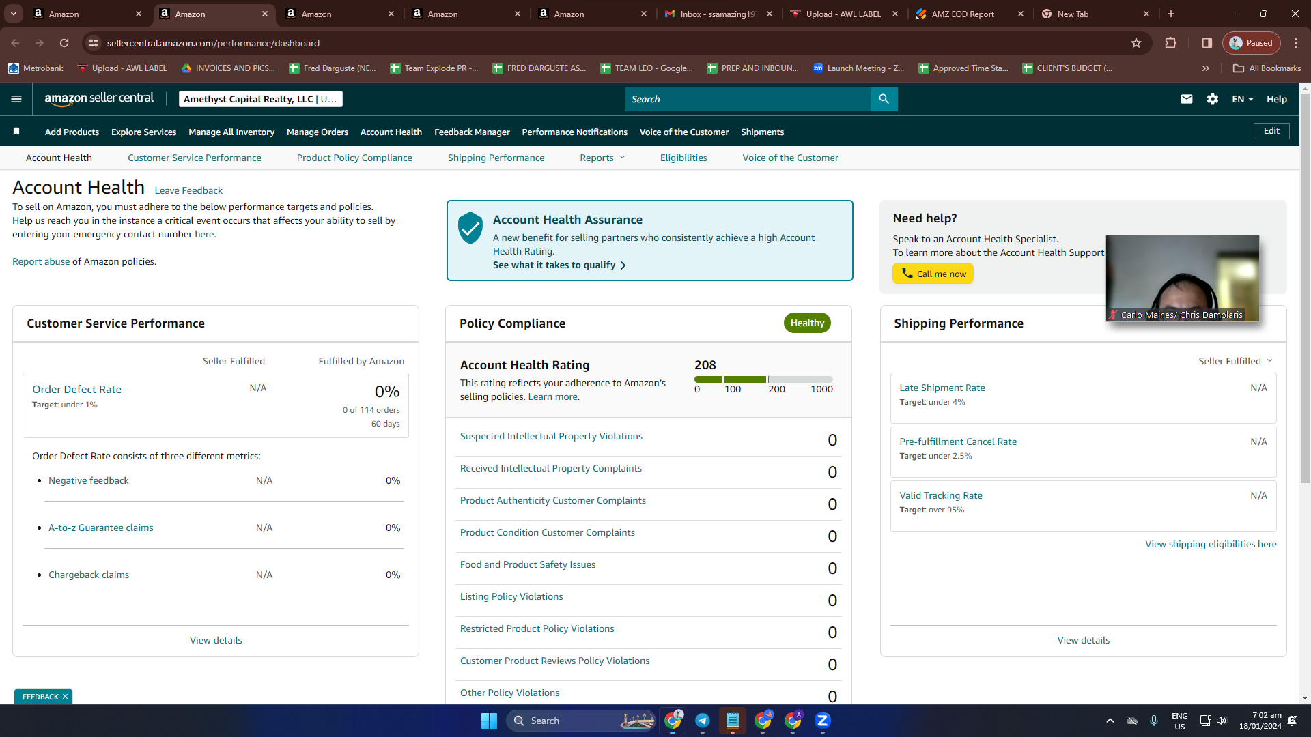The image size is (1311, 737).
Task: Select Manage Orders in the nav
Action: (x=318, y=132)
